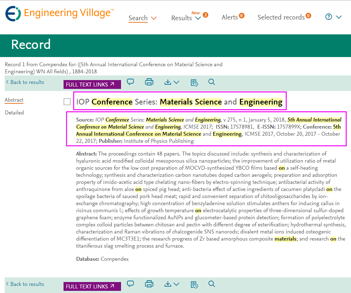Click the bottom download icon
The height and width of the screenshot is (293, 351).
click(168, 284)
